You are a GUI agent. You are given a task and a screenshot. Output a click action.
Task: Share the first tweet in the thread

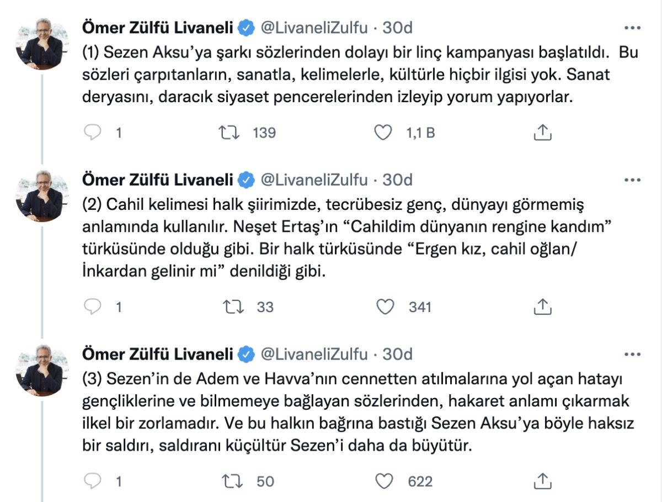[542, 133]
